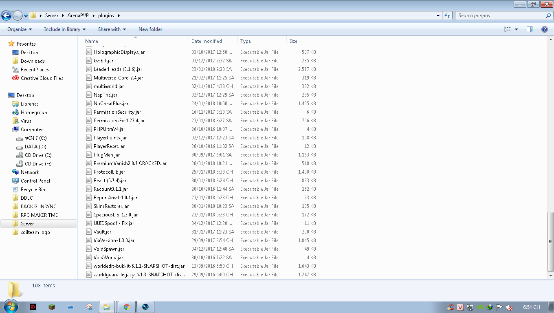Click the file list vertical scrollbar thumb
The height and width of the screenshot is (313, 554).
click(x=550, y=242)
